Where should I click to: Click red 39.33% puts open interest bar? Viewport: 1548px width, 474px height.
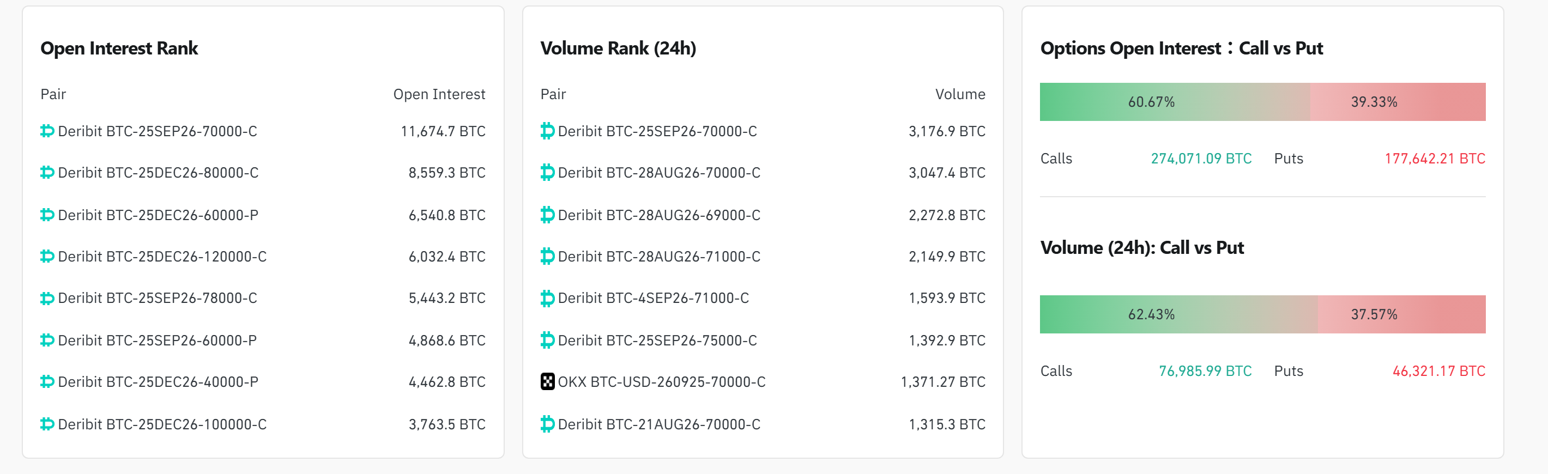click(1398, 101)
